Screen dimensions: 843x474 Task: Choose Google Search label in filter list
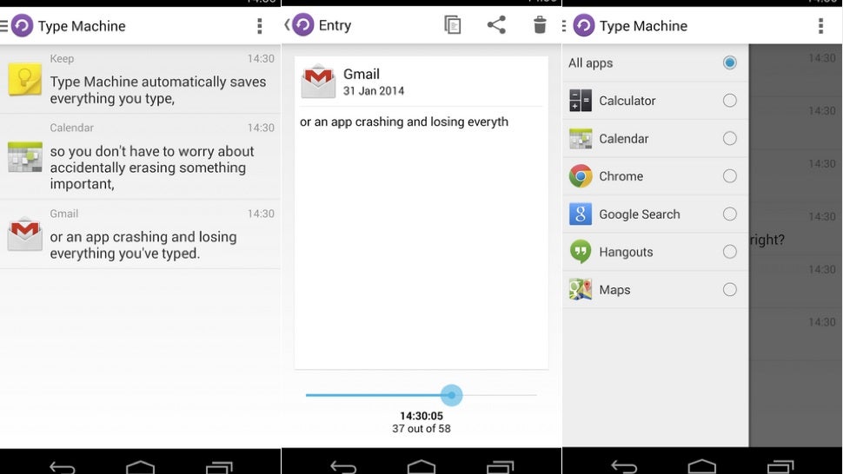click(640, 214)
